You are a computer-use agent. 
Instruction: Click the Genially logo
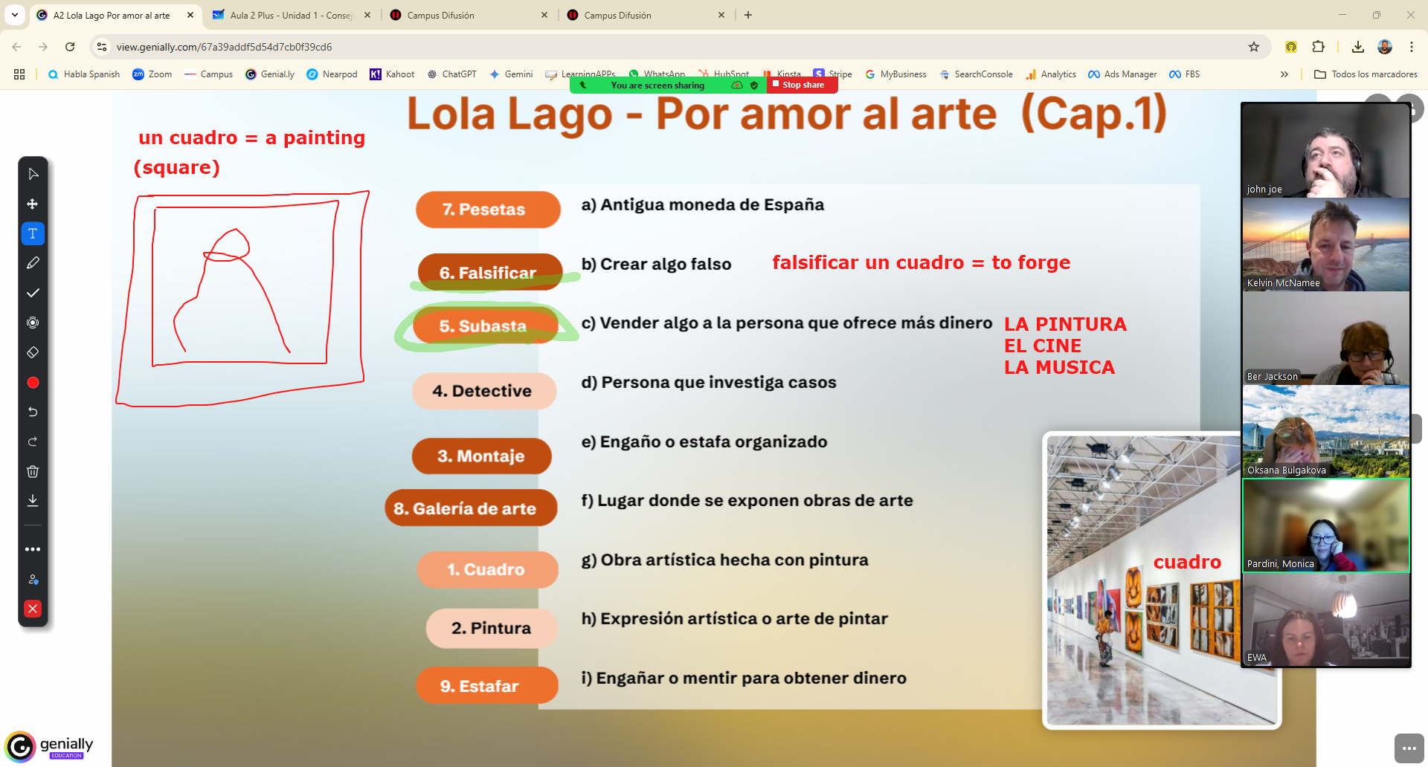pyautogui.click(x=50, y=747)
